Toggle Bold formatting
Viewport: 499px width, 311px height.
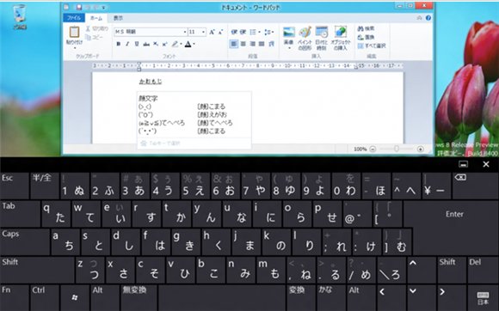pyautogui.click(x=119, y=44)
